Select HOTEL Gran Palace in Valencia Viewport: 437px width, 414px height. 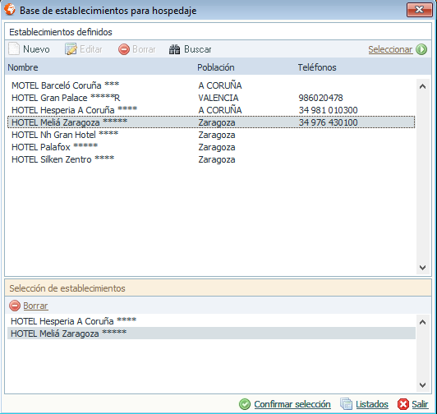[x=211, y=98]
